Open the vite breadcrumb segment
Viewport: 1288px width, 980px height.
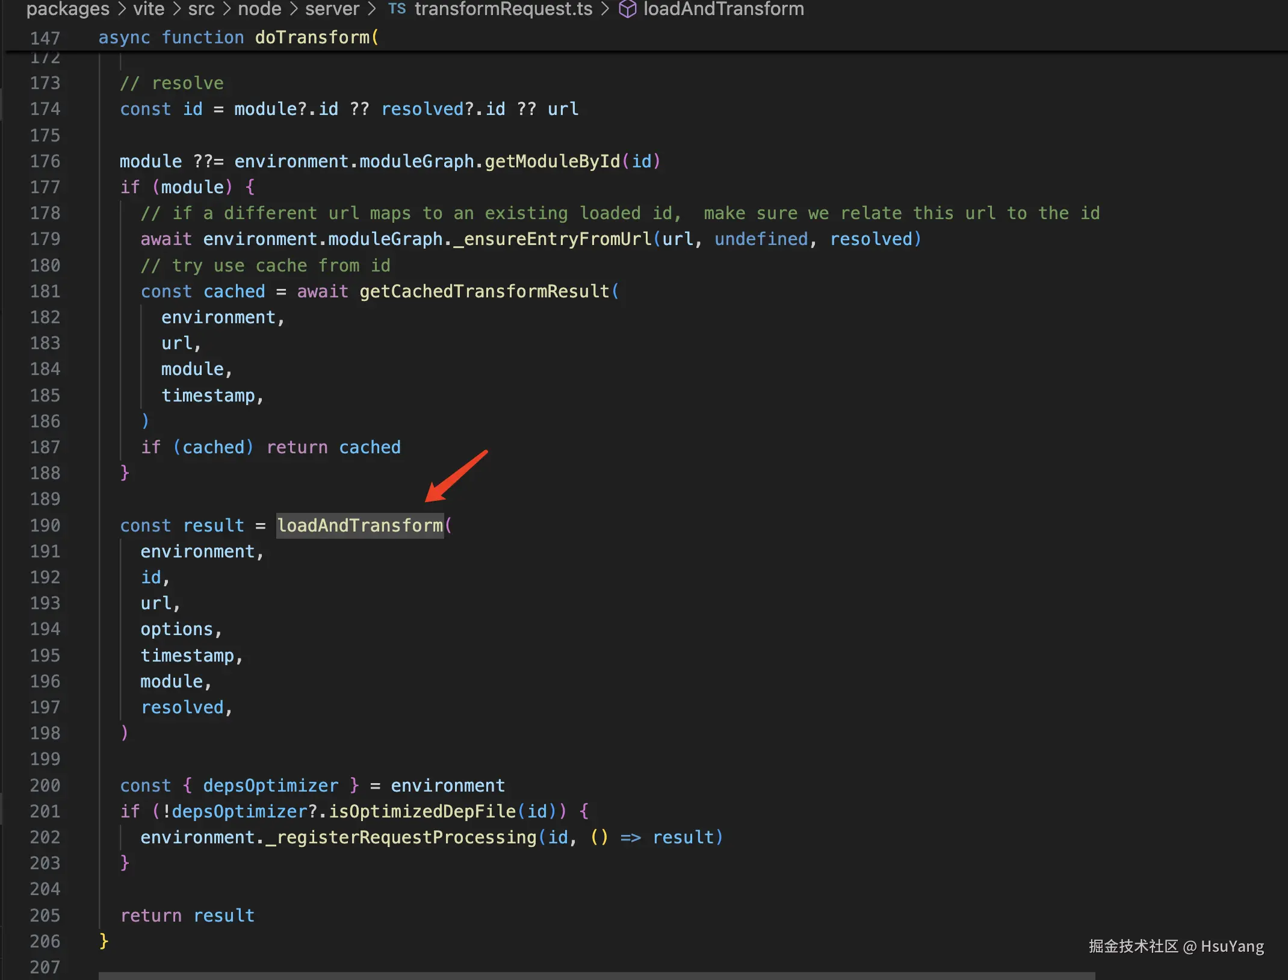149,9
